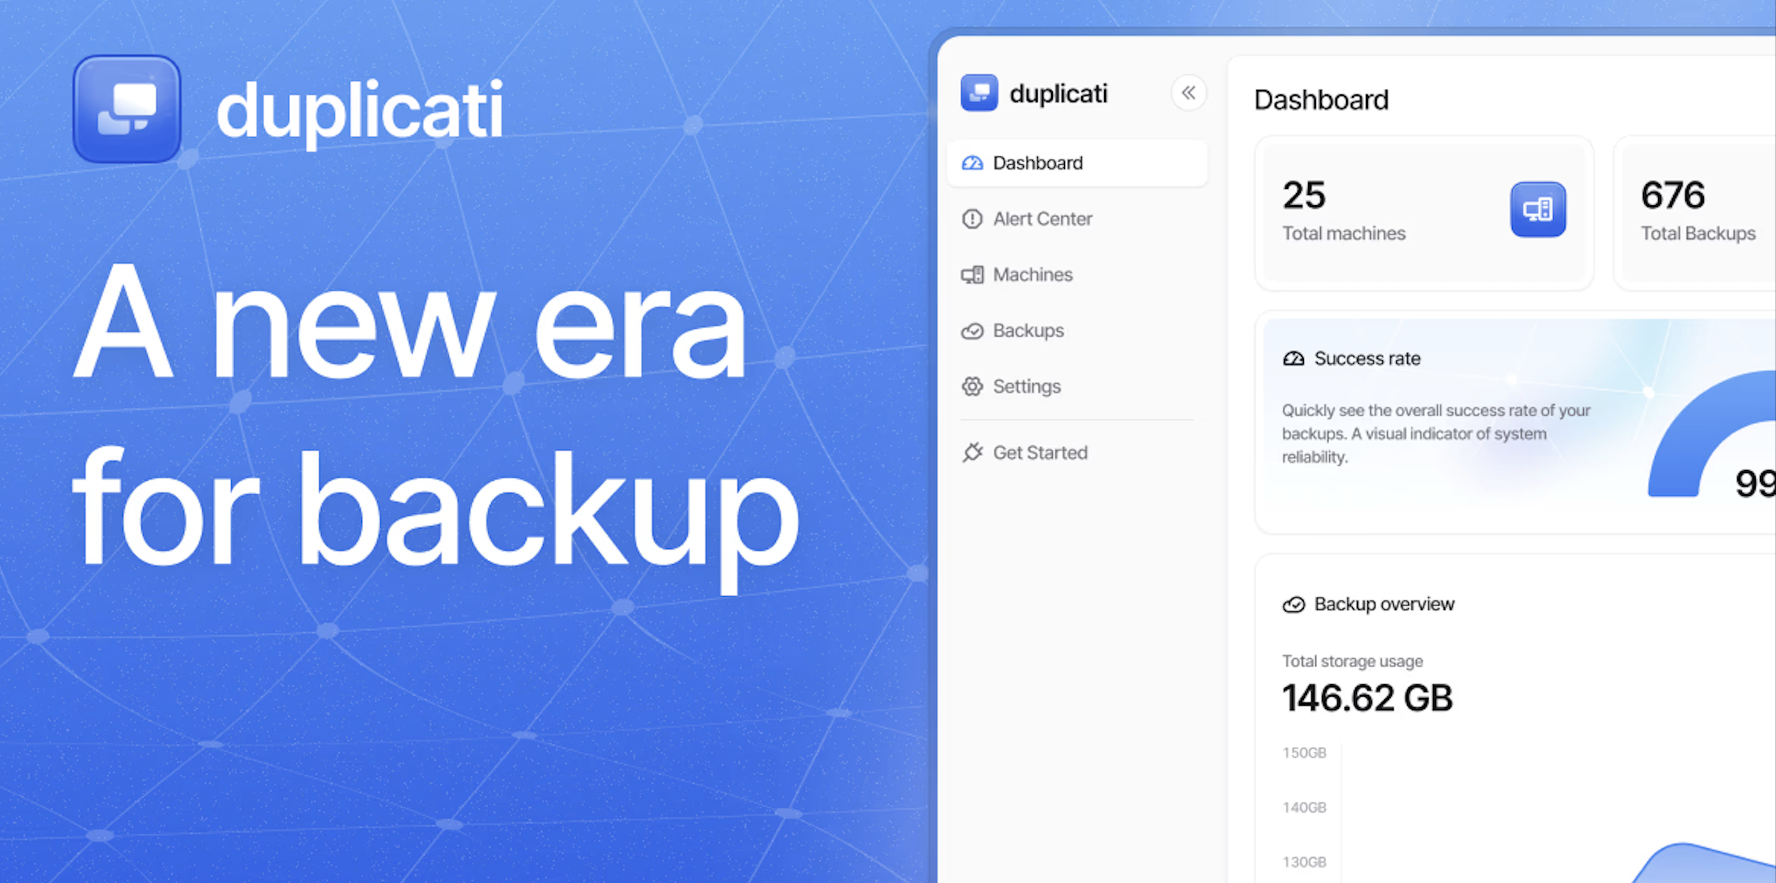The width and height of the screenshot is (1776, 883).
Task: Click the Machines computer icon in sidebar
Action: [x=972, y=275]
